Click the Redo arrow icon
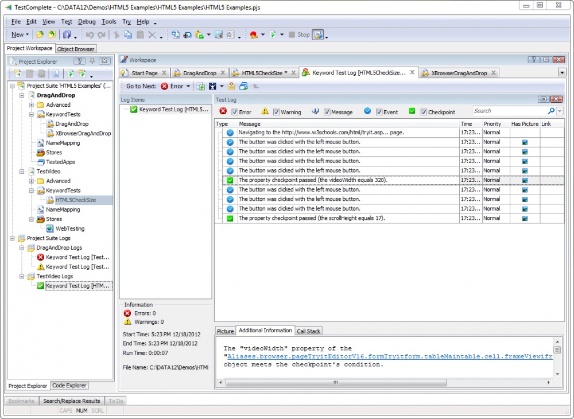Viewport: 574px width, 419px height. click(x=102, y=35)
